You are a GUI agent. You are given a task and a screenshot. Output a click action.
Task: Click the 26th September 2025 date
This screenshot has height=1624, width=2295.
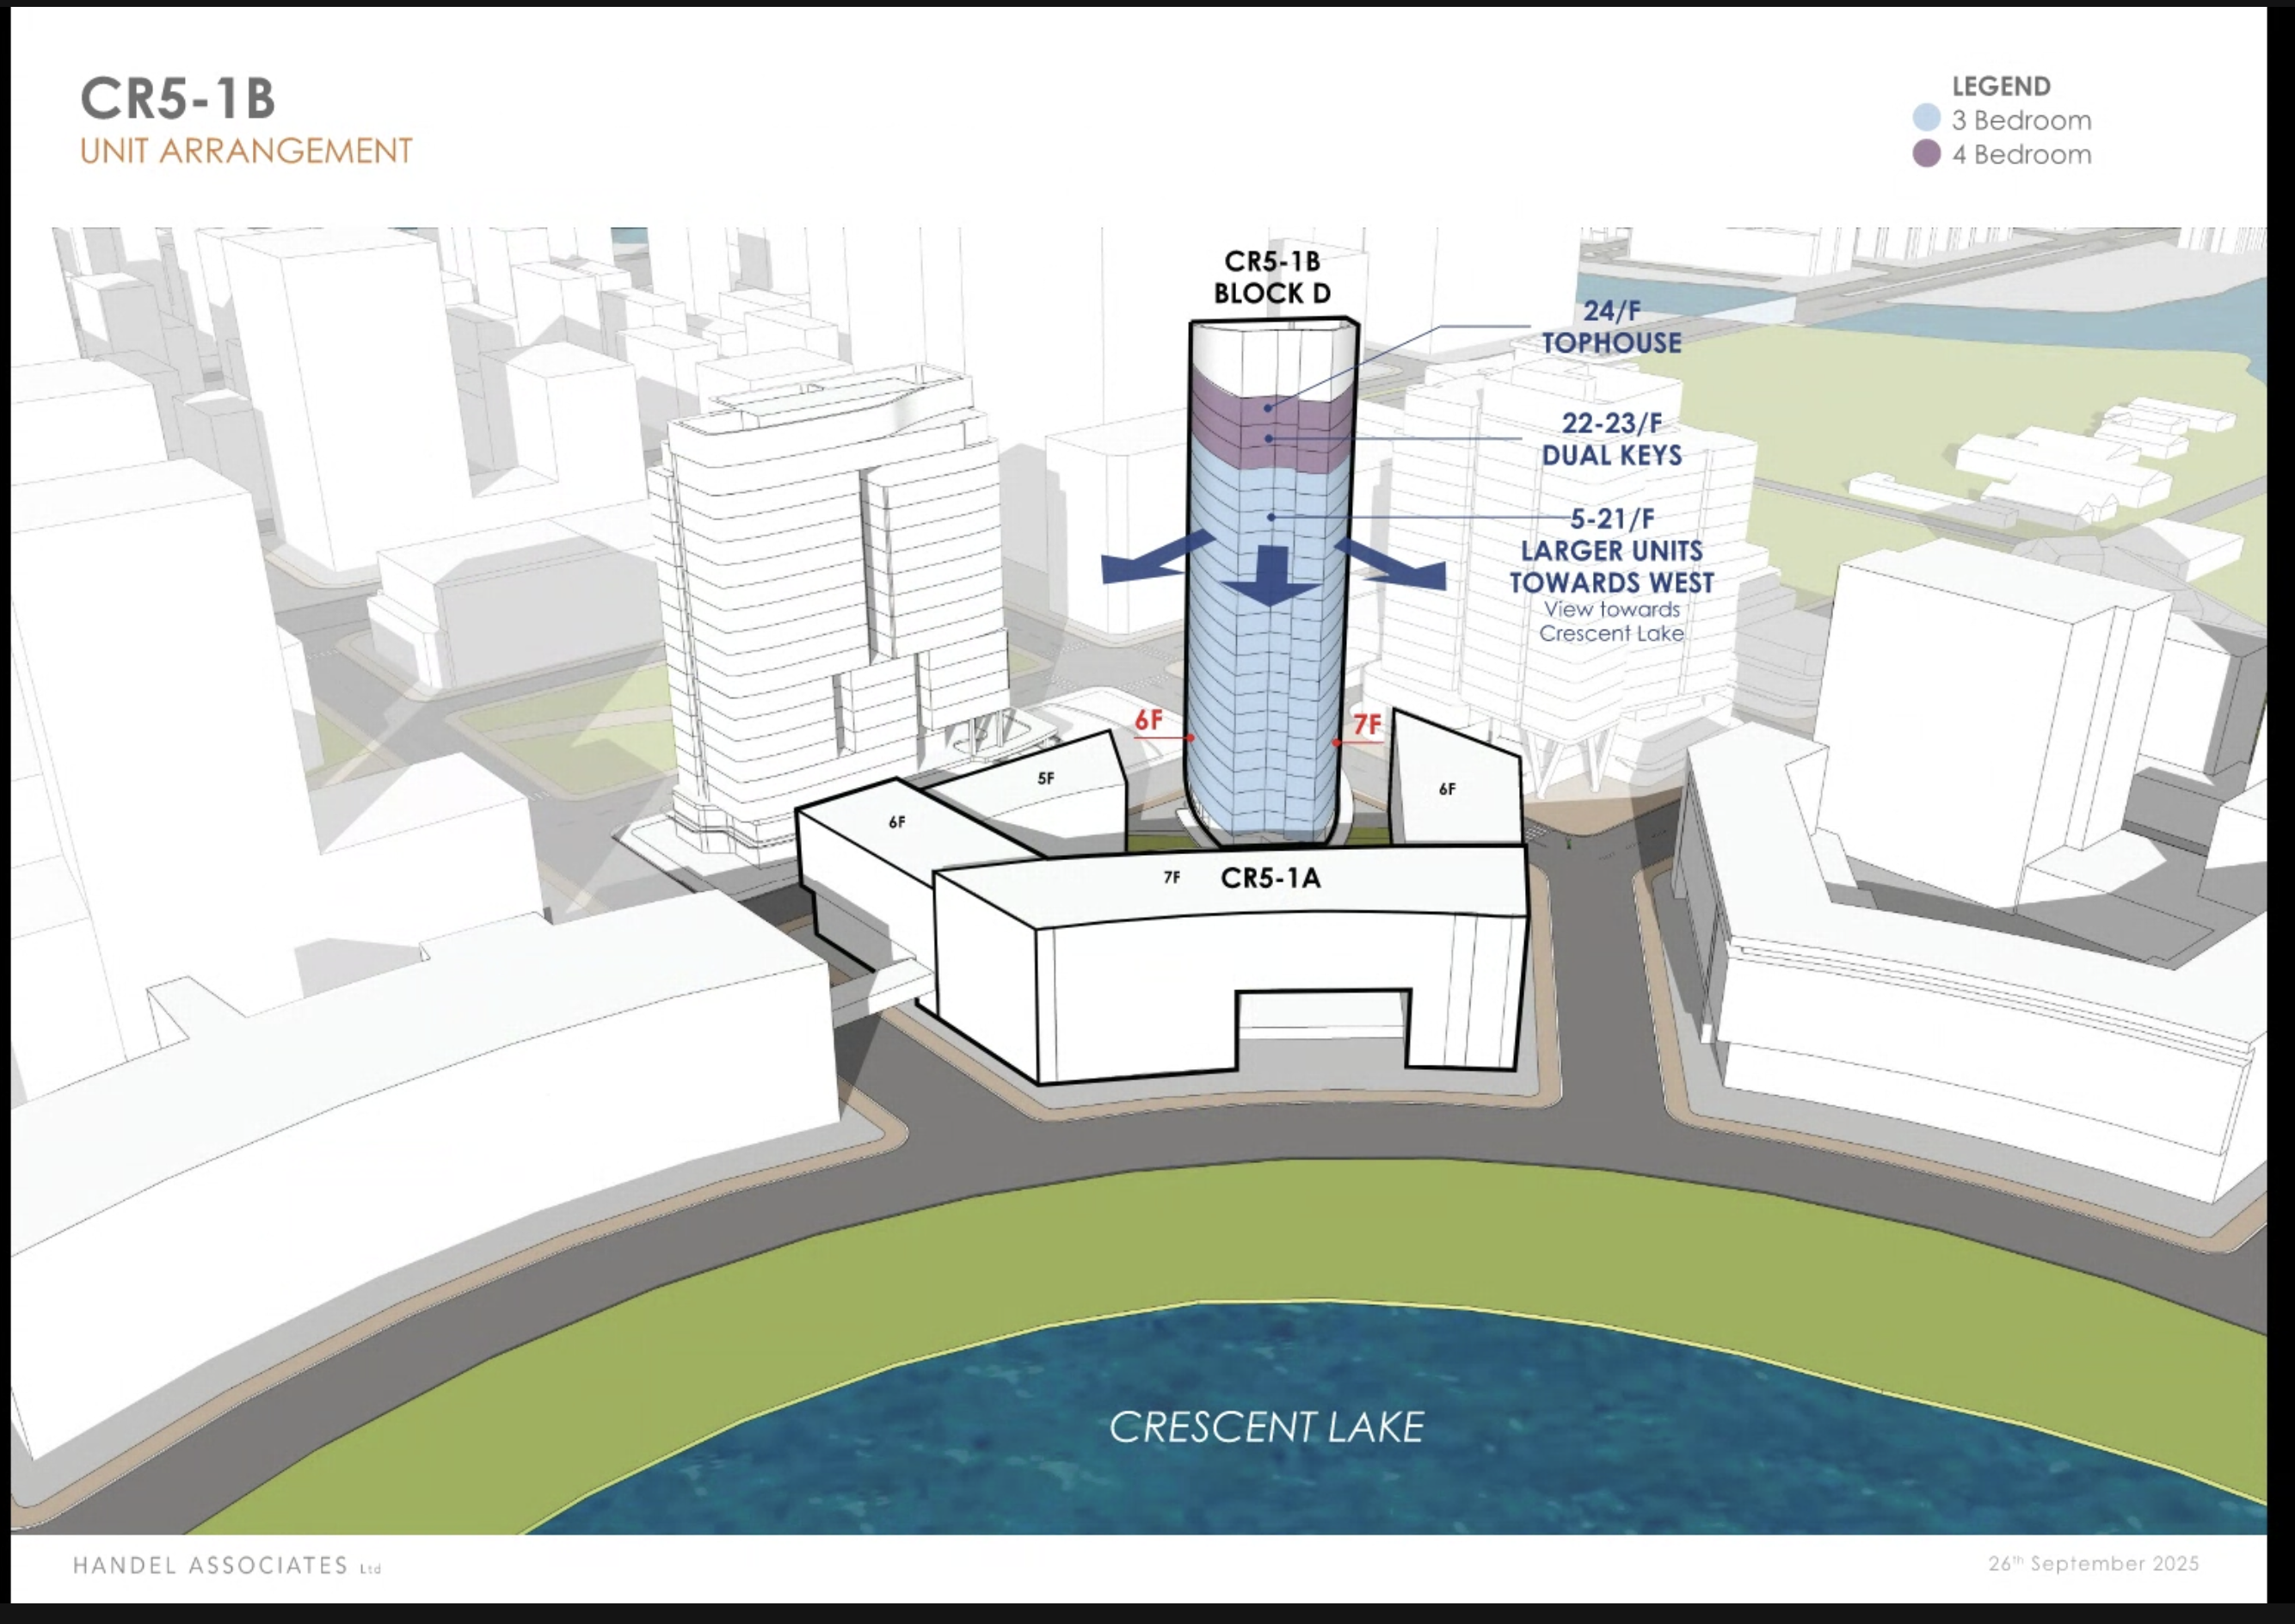(x=2093, y=1563)
